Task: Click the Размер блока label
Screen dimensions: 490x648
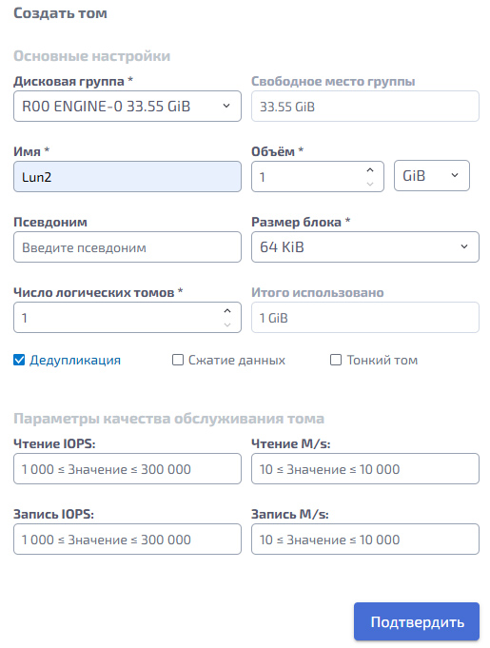Action: click(301, 222)
